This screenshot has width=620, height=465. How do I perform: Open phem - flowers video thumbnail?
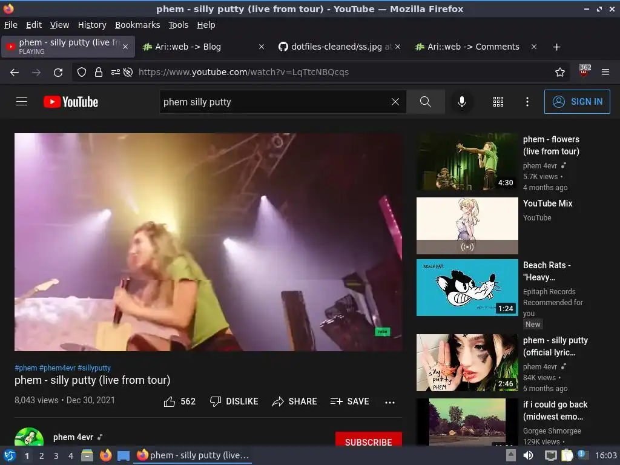[467, 162]
